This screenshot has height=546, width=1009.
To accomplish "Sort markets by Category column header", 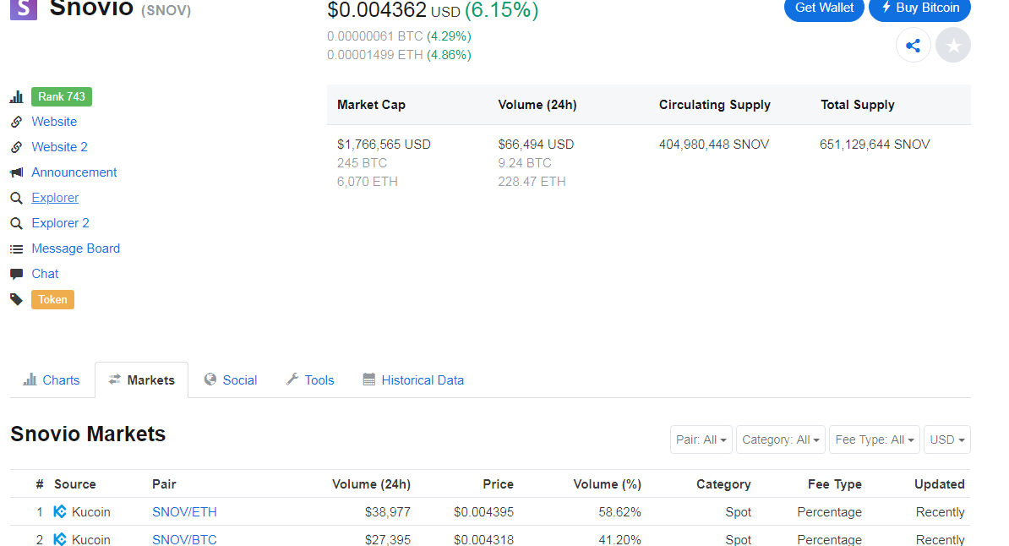I will (723, 484).
